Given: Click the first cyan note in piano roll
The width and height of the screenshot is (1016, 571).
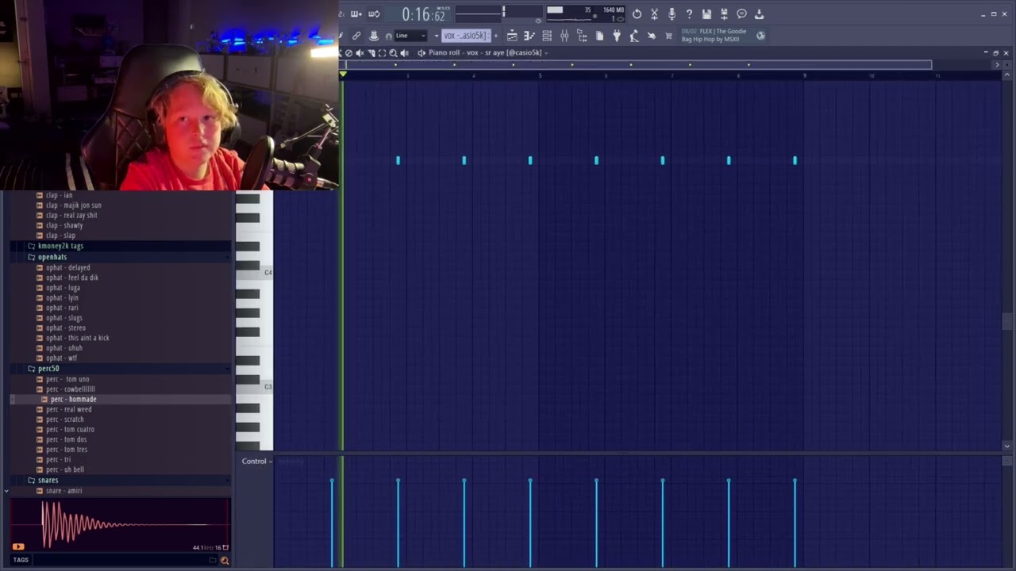Looking at the screenshot, I should tap(398, 160).
